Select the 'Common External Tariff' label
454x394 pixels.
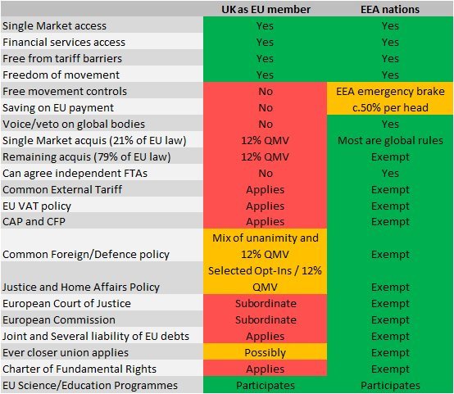[x=62, y=189]
